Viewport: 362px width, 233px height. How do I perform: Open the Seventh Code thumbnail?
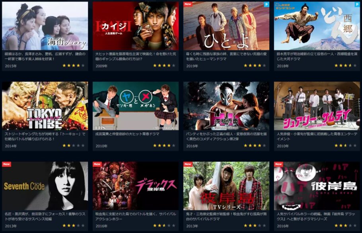(45, 186)
